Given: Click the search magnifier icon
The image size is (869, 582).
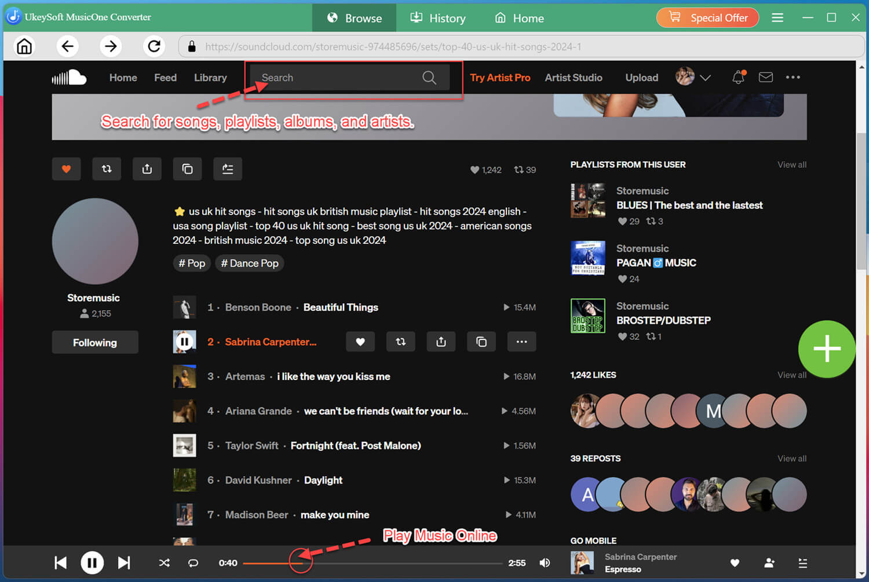Looking at the screenshot, I should [x=429, y=78].
